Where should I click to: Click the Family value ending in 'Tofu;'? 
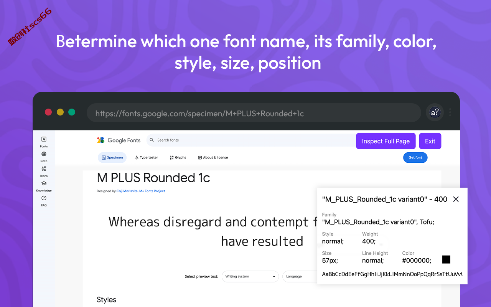click(378, 222)
